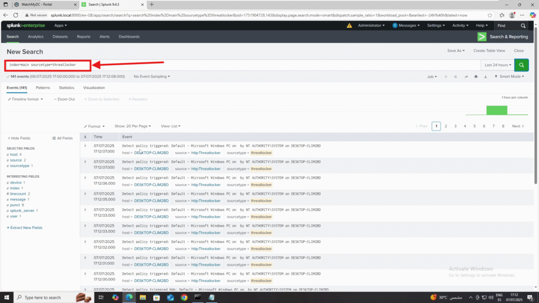The height and width of the screenshot is (303, 539).
Task: Open the Settings dropdown in Splunk
Action: (x=436, y=25)
